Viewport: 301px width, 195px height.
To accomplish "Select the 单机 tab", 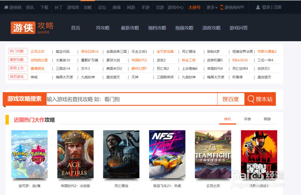I will 228,119.
